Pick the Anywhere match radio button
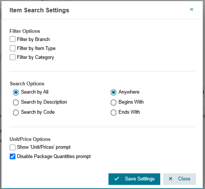Image resolution: width=205 pixels, height=189 pixels. click(x=113, y=92)
